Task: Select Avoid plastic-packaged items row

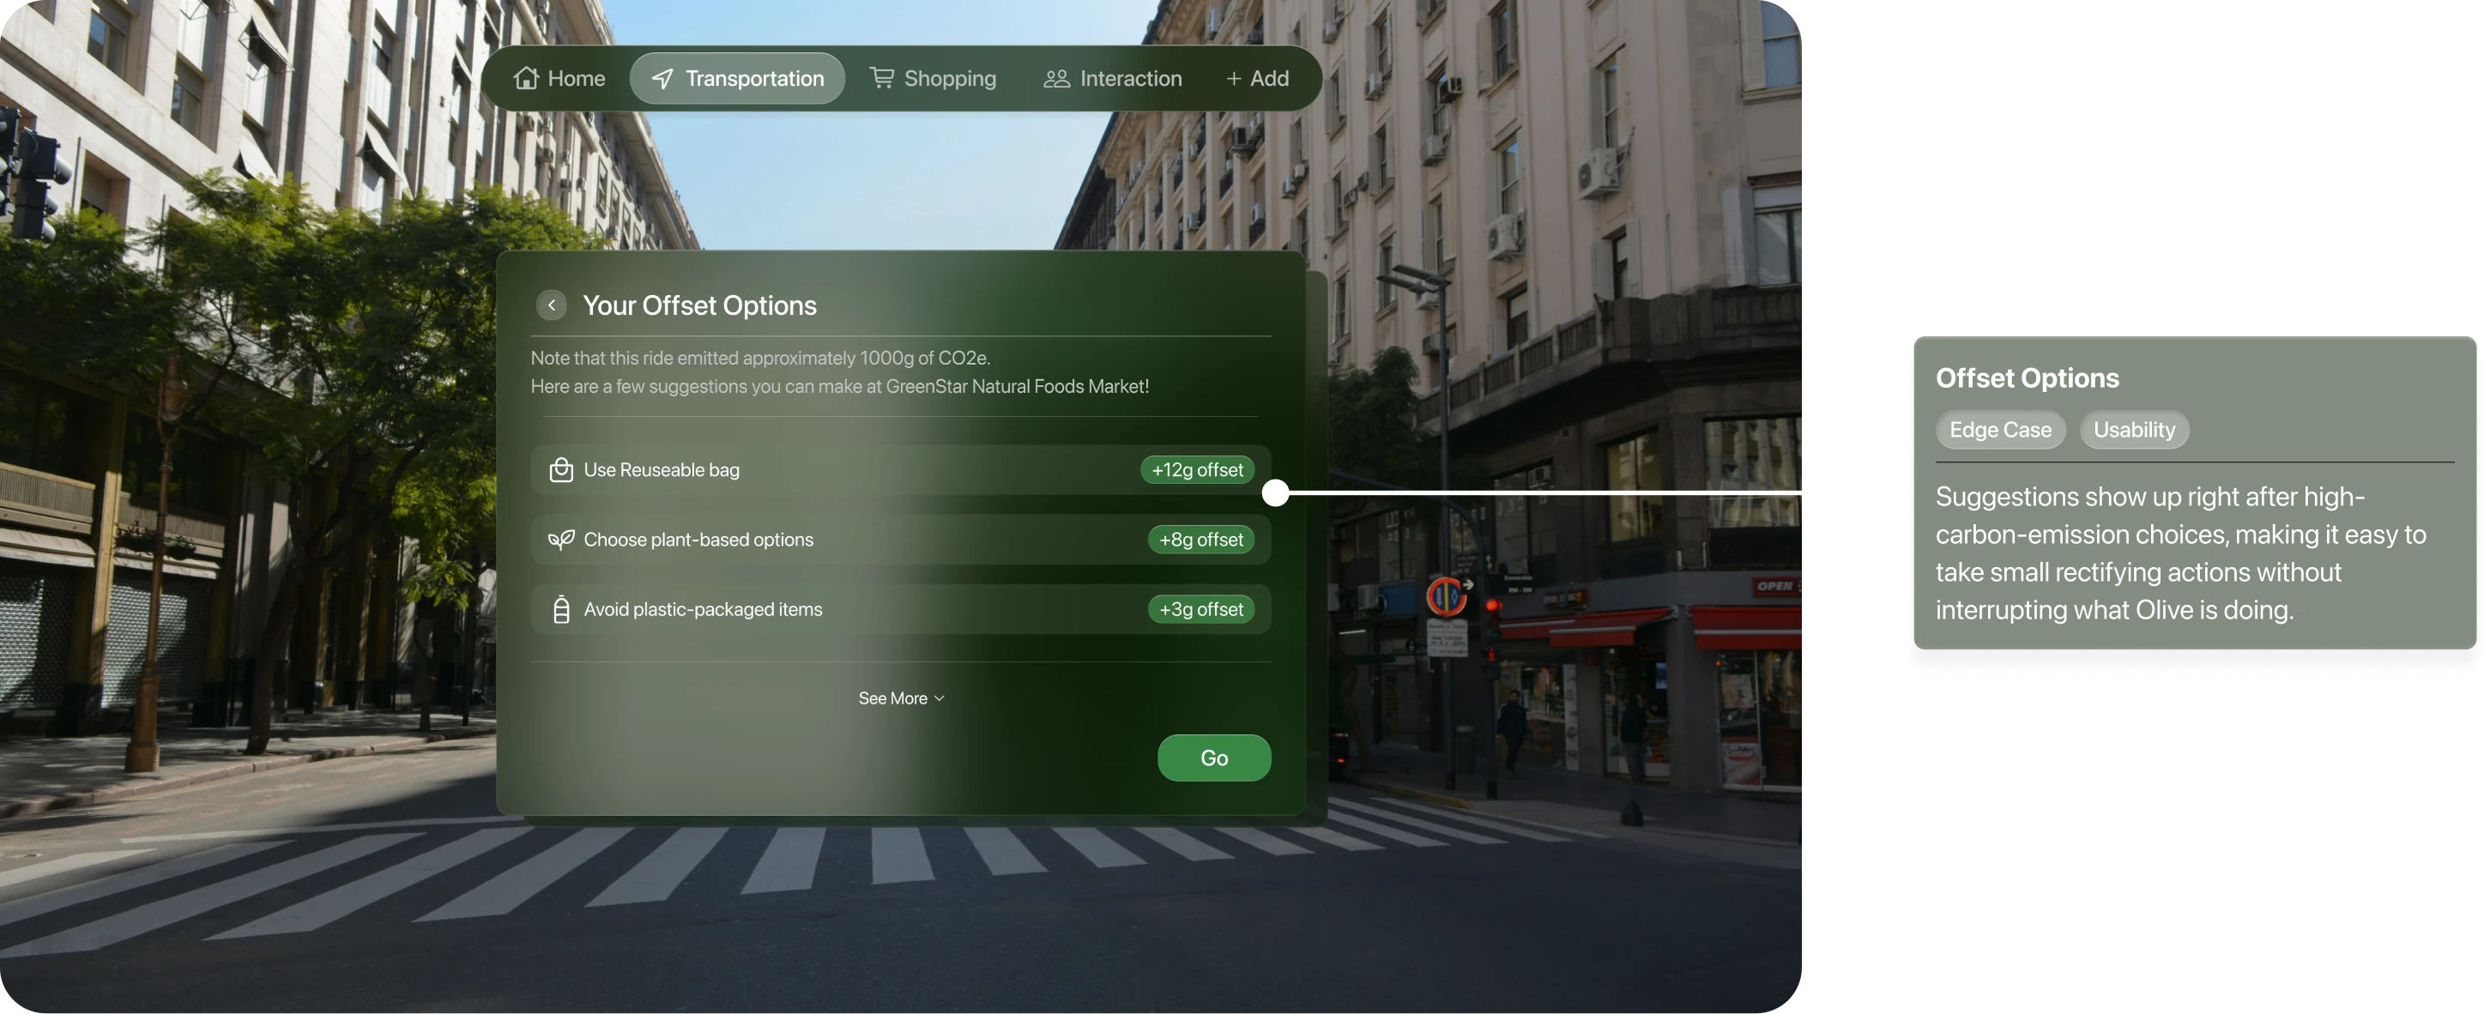Action: pyautogui.click(x=901, y=609)
